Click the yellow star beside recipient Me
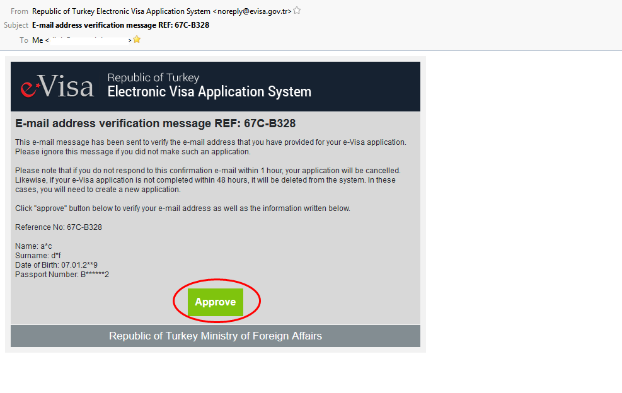The width and height of the screenshot is (622, 393). coord(137,40)
